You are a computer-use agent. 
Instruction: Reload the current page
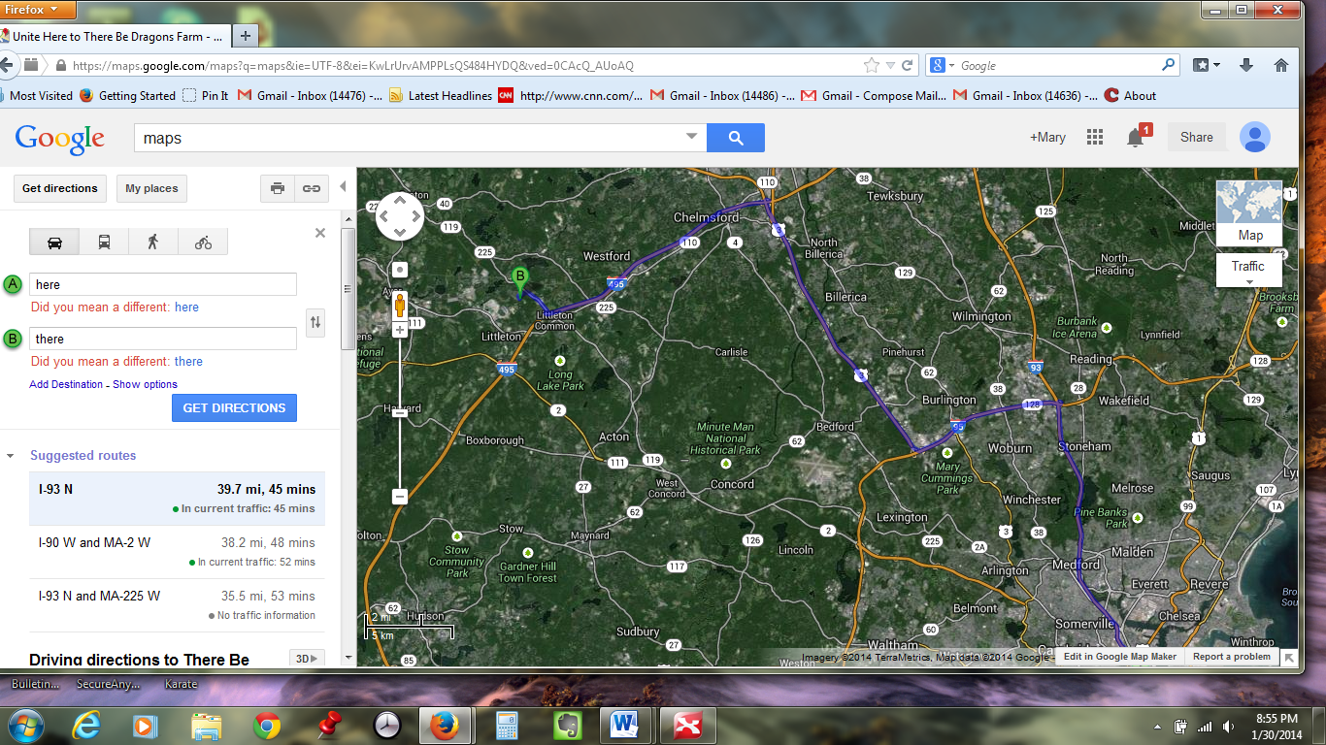(x=908, y=65)
